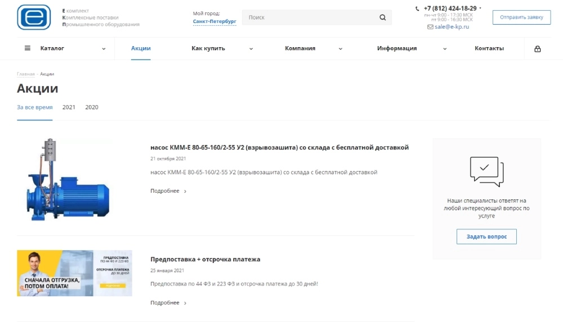The image size is (563, 322).
Task: Go to Контакты page
Action: click(489, 48)
